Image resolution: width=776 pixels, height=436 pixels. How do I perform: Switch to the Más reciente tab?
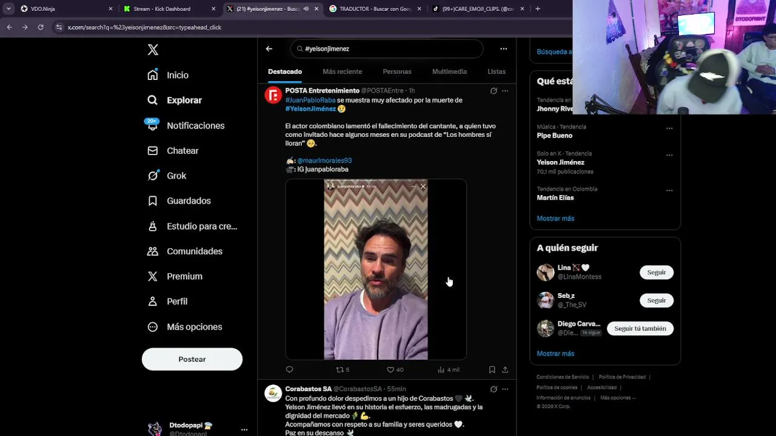tap(343, 71)
